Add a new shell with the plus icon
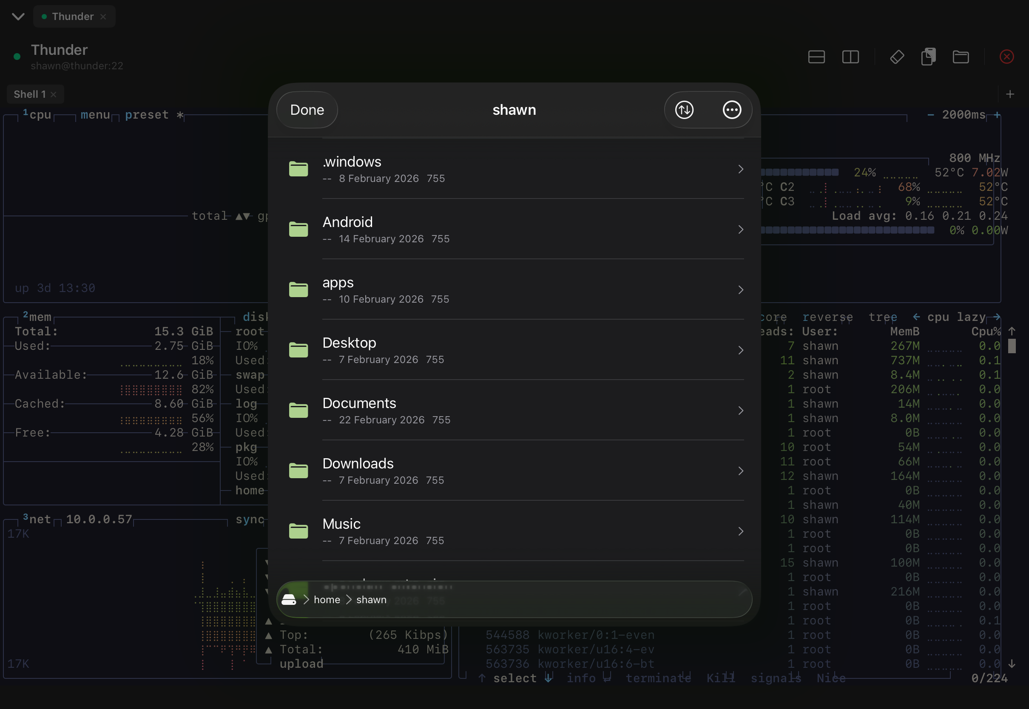Image resolution: width=1029 pixels, height=709 pixels. tap(1010, 94)
